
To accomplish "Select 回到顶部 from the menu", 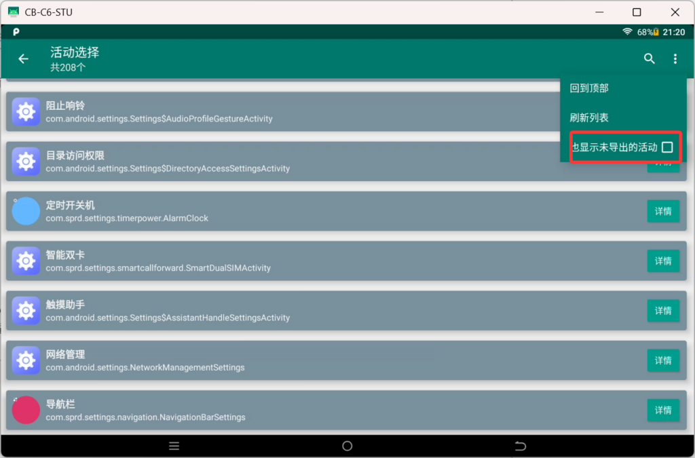I will (588, 88).
